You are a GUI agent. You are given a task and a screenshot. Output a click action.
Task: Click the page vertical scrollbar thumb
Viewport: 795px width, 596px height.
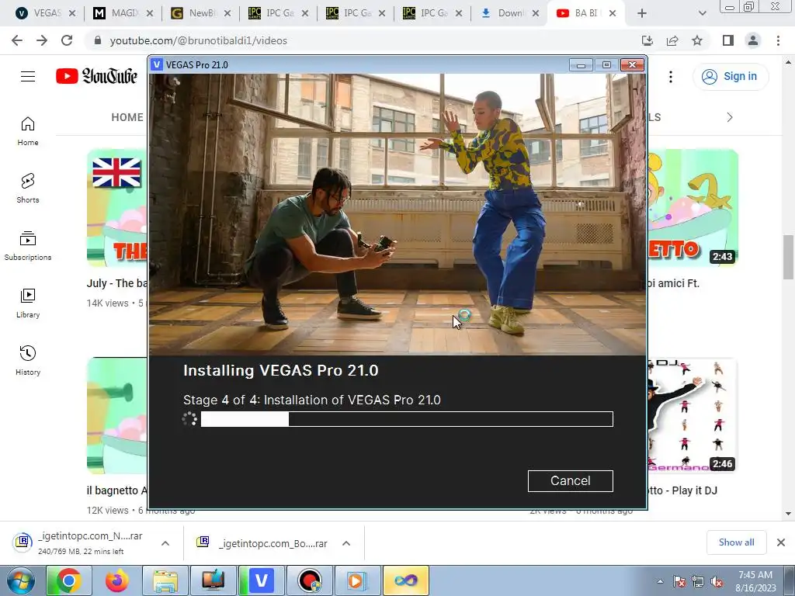[788, 257]
